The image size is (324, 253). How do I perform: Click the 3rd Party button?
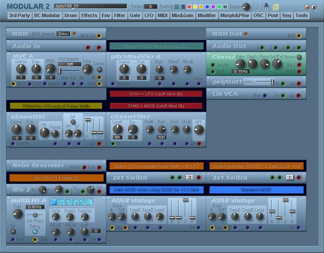tap(19, 16)
